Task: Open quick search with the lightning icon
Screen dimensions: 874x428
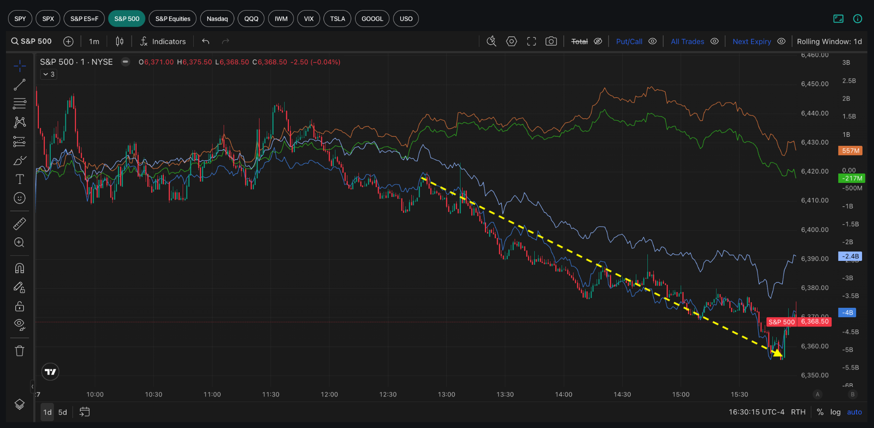Action: pos(492,41)
